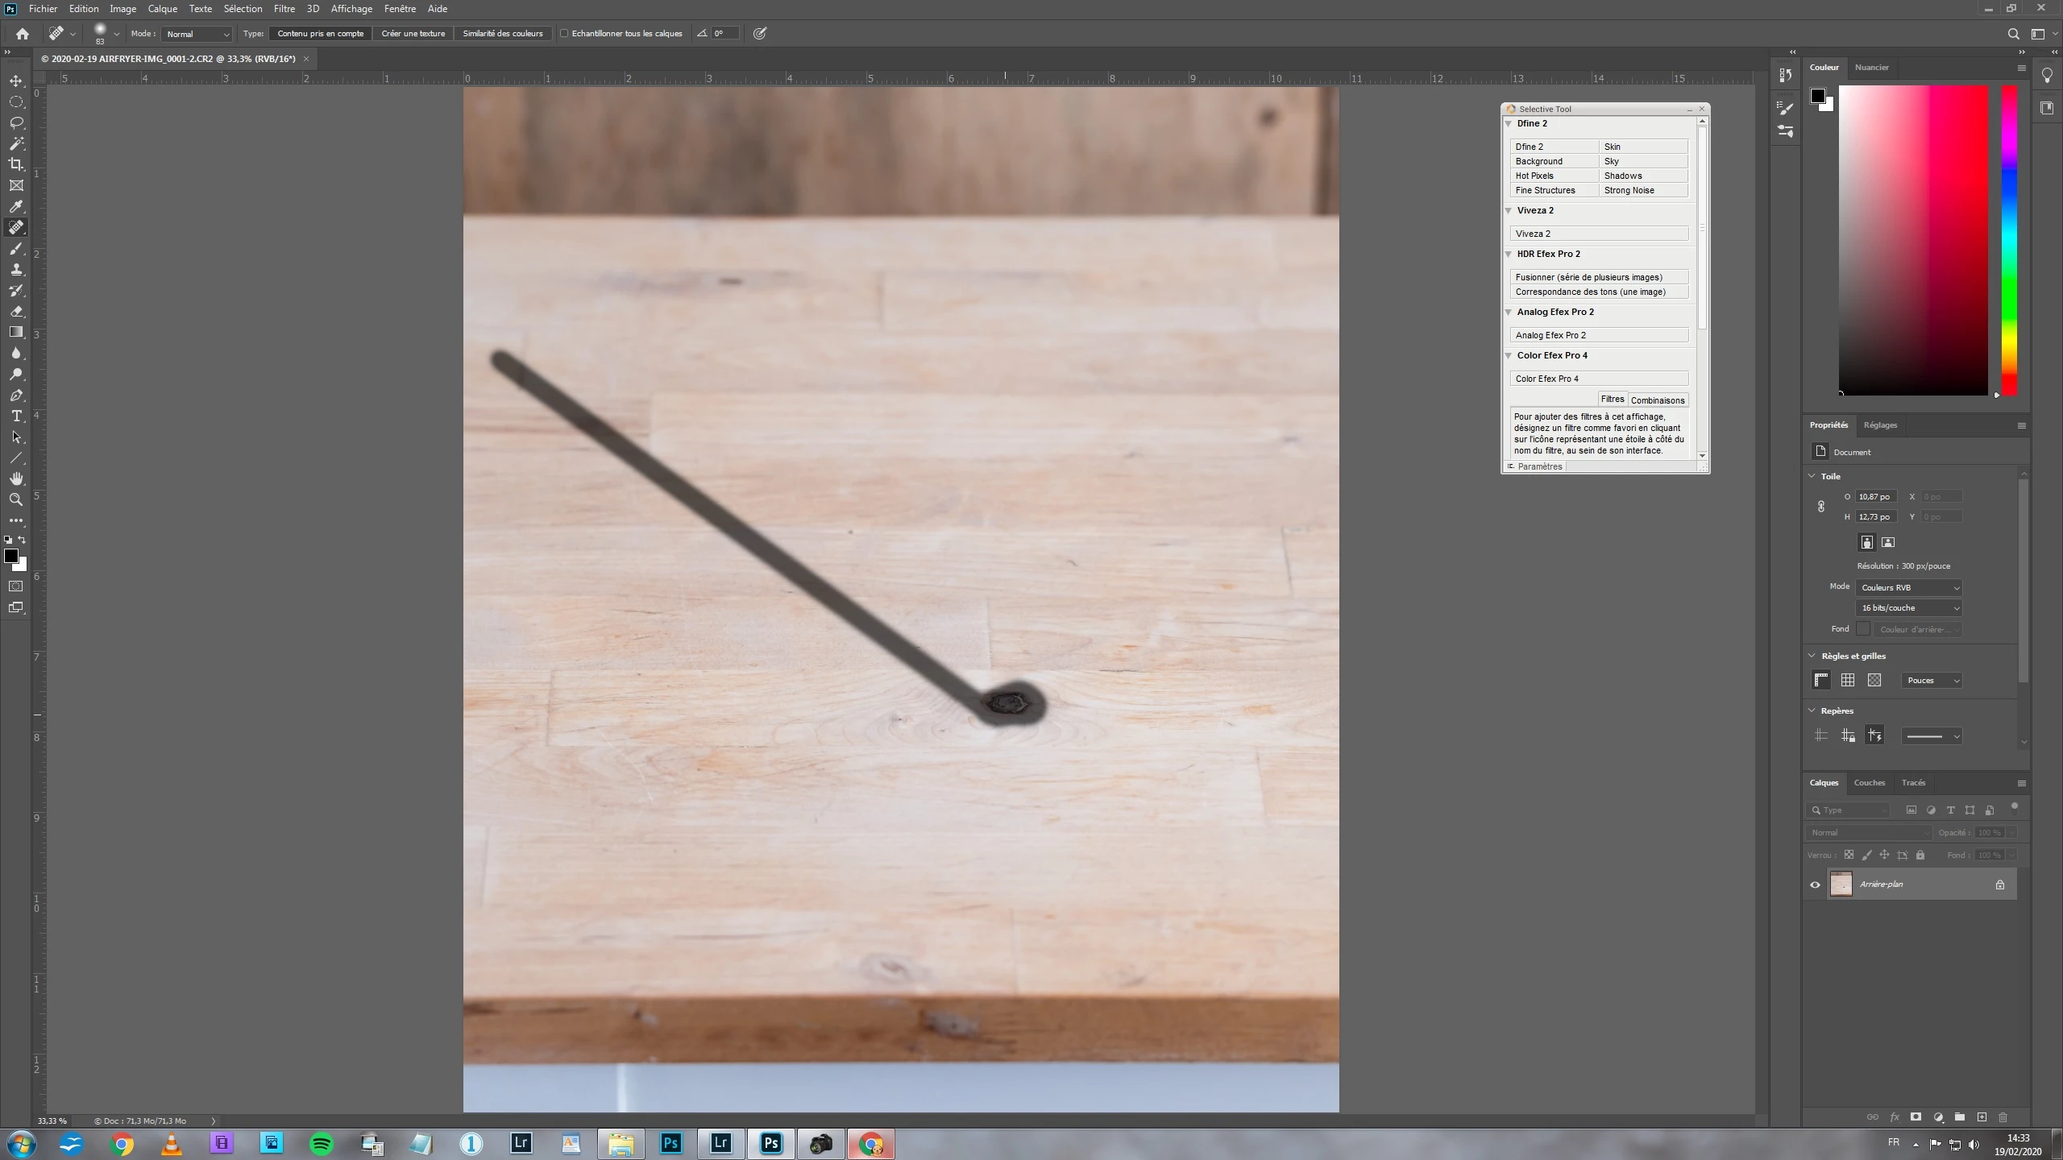
Task: Collapse the Viveza 2 section
Action: coord(1509,211)
